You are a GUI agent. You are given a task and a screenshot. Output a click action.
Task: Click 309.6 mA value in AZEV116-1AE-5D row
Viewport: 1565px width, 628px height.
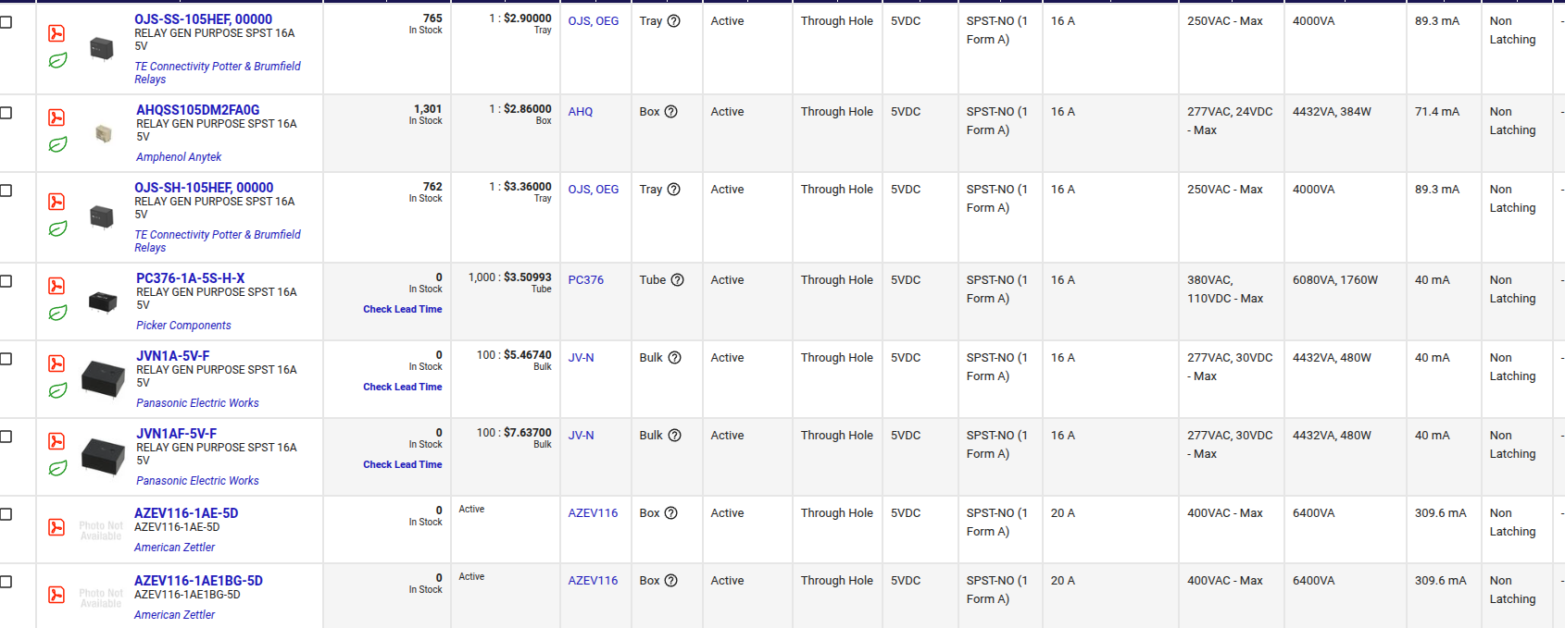coord(1440,513)
